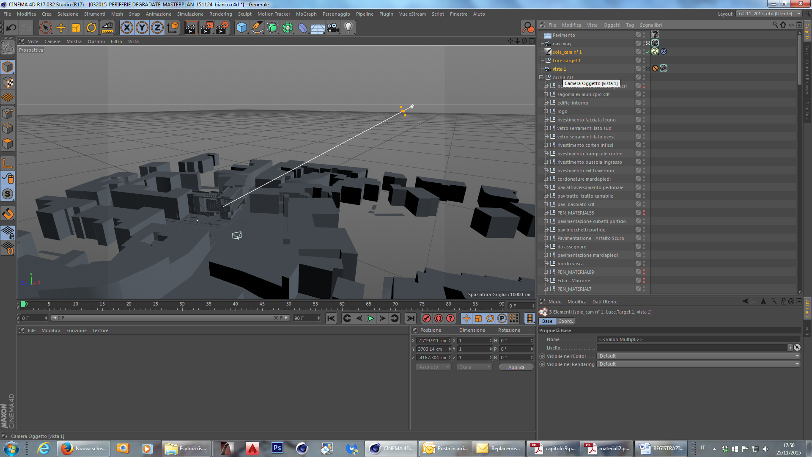The height and width of the screenshot is (457, 812).
Task: Expand the edifici intorno tree item
Action: pos(546,103)
